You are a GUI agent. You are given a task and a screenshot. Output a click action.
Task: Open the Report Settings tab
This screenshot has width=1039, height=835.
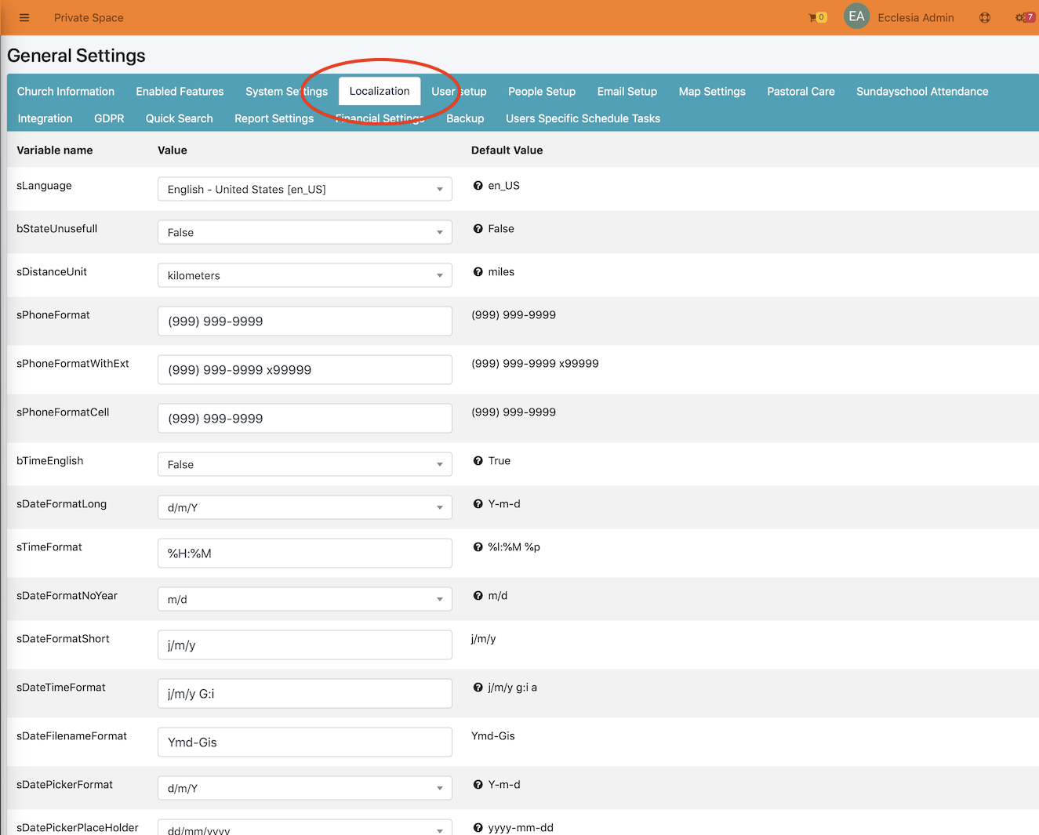[x=274, y=118]
